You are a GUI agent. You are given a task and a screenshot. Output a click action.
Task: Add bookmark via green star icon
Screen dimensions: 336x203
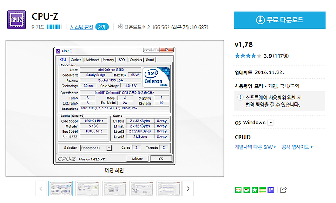click(x=255, y=190)
